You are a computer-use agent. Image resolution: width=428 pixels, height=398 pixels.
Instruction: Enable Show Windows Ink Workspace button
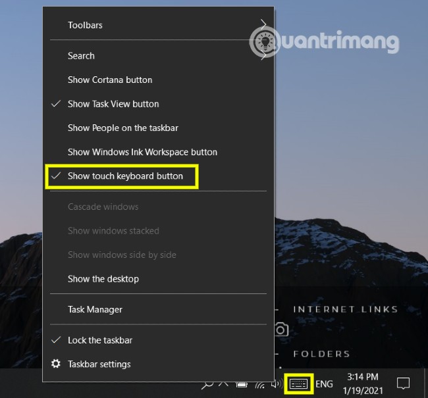tap(158, 152)
